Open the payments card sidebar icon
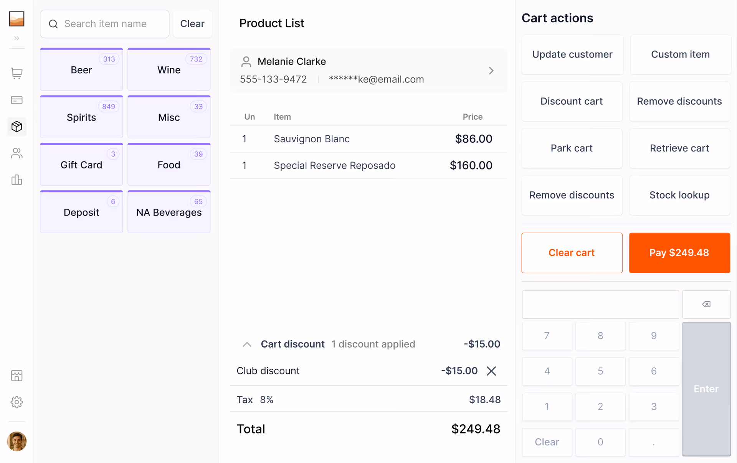The image size is (737, 463). point(17,100)
